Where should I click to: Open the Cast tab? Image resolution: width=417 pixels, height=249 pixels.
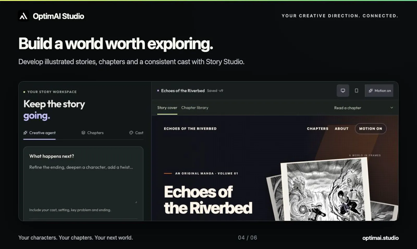point(136,133)
